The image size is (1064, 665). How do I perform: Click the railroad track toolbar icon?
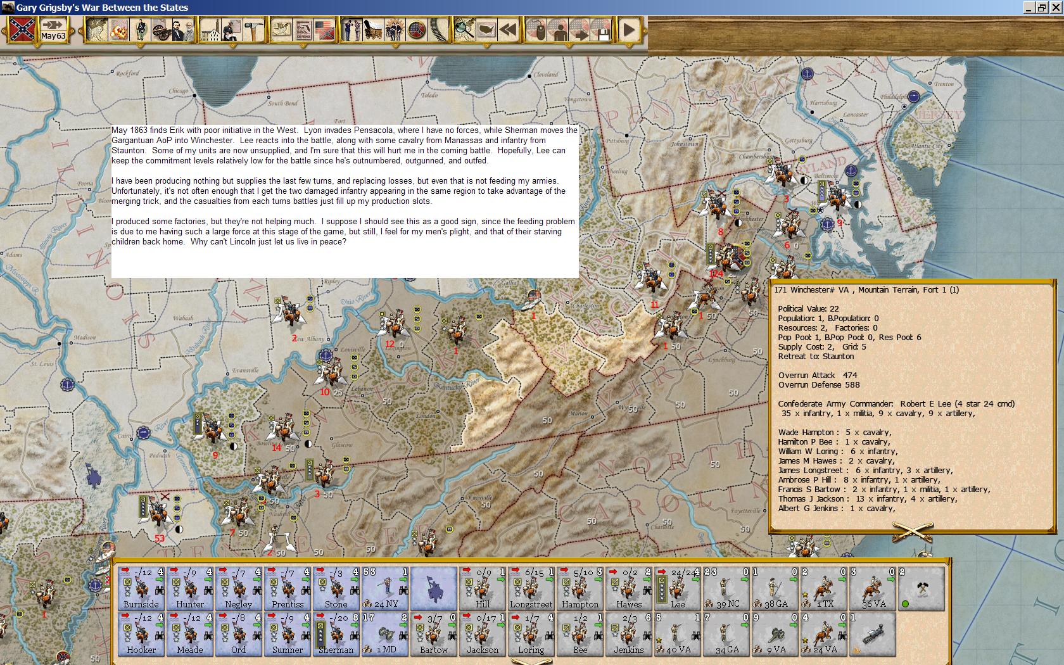point(438,30)
